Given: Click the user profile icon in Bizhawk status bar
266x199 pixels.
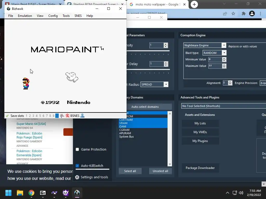Looking at the screenshot, I should 82,116.
